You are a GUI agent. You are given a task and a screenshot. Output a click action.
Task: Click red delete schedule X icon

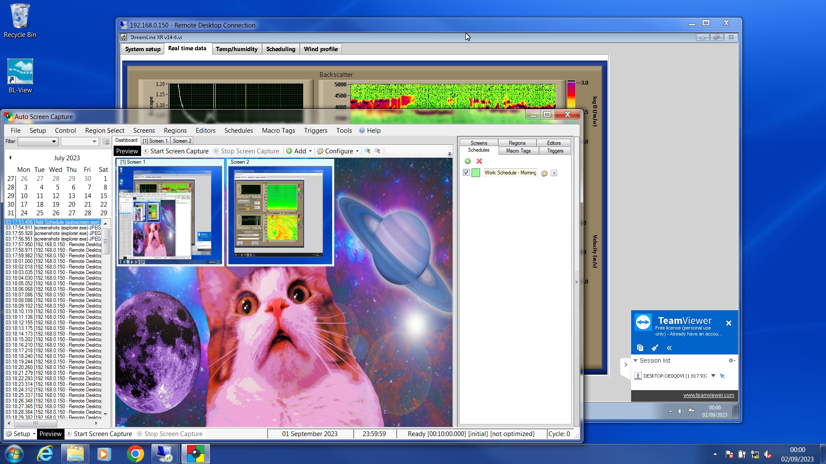point(479,161)
